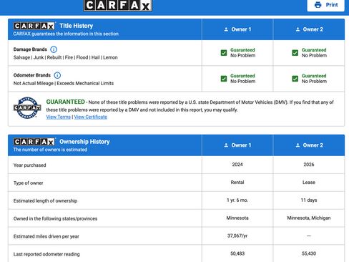Click the printer icon in Print button

tap(318, 5)
